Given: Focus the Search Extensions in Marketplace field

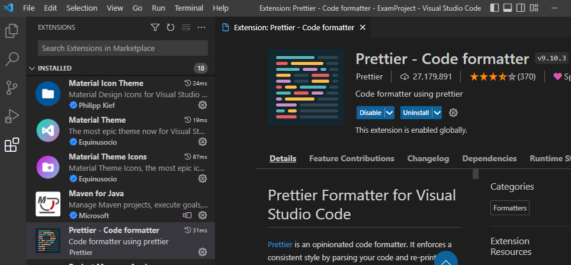Looking at the screenshot, I should coord(123,48).
